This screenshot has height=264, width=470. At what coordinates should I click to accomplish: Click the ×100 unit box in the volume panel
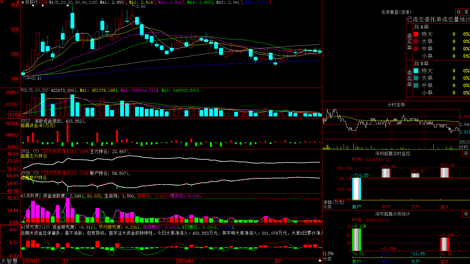tap(14, 115)
